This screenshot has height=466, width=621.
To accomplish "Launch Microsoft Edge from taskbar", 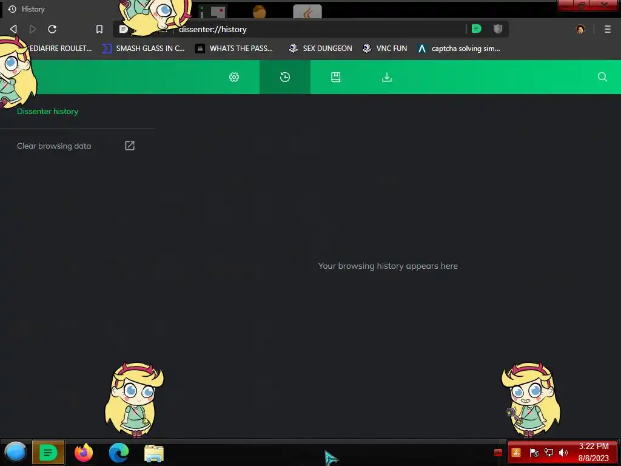I will (119, 453).
